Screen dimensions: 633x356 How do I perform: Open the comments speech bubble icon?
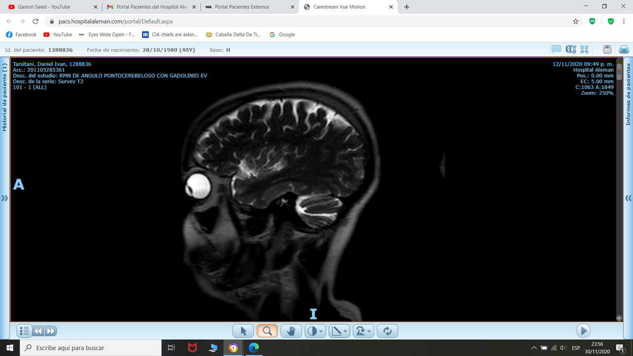[556, 49]
